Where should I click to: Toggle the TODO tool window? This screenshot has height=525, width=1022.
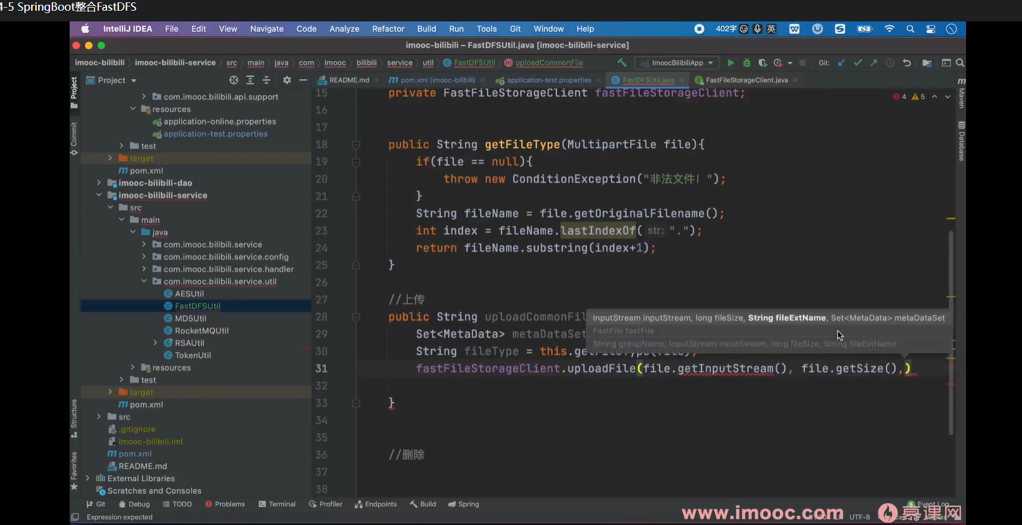(177, 504)
